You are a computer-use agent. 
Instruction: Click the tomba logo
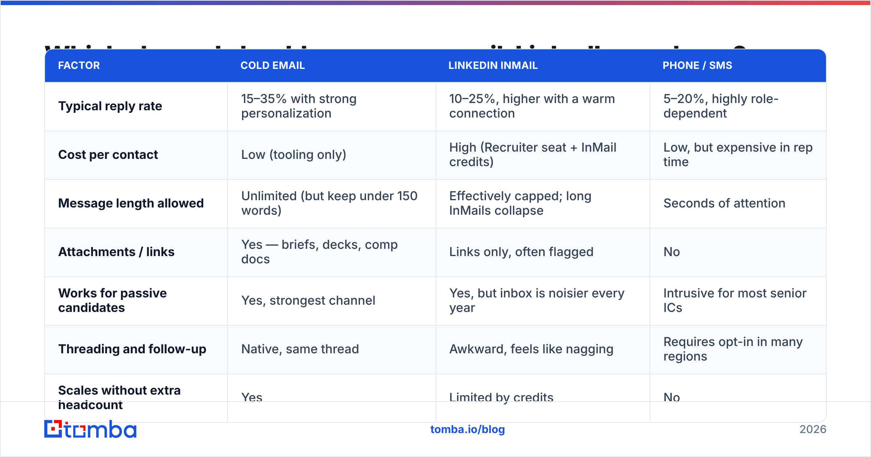coord(90,429)
